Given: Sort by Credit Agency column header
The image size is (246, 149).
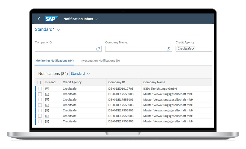Looking at the screenshot, I should click(x=72, y=82).
